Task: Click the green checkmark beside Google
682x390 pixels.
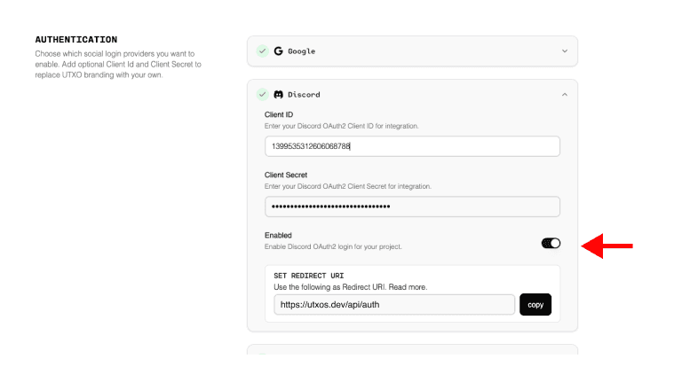Action: 262,51
